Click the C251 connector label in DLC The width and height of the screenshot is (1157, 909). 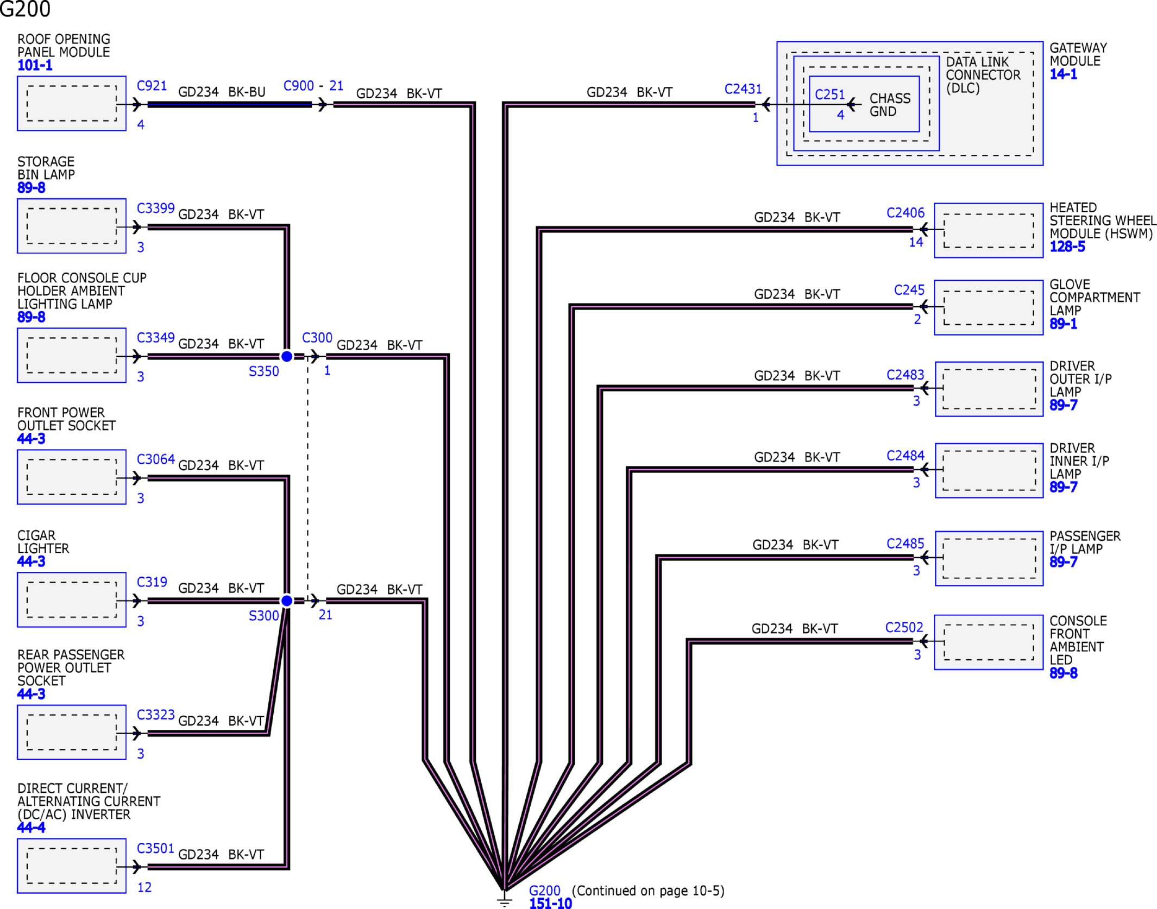click(x=829, y=94)
